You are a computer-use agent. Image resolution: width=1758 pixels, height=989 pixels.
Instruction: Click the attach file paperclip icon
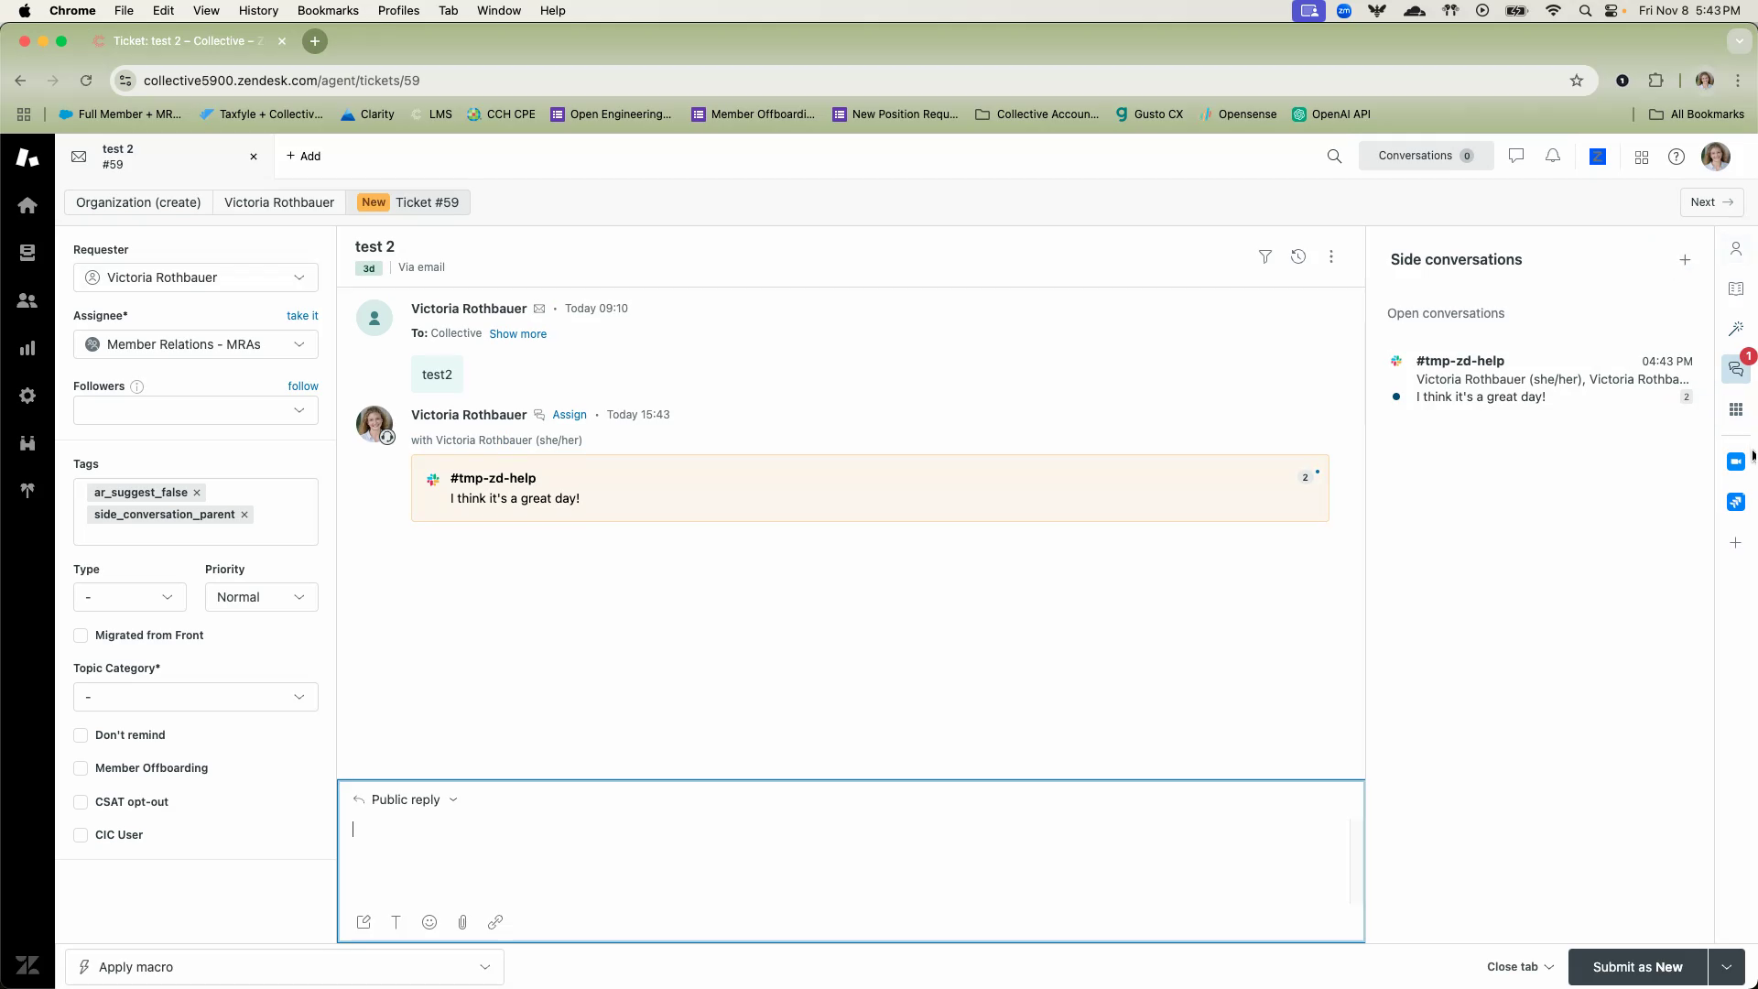[x=462, y=922]
